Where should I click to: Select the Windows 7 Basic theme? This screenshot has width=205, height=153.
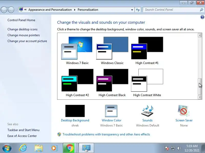(77, 51)
